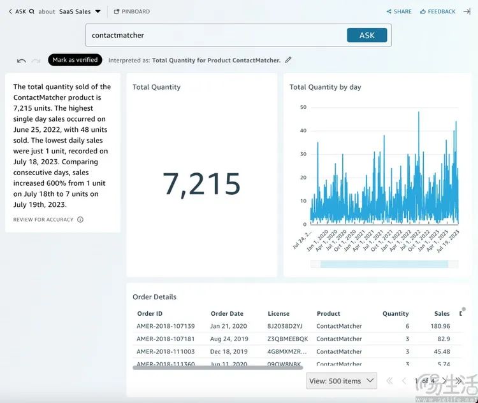The height and width of the screenshot is (403, 478).
Task: Click the license Z3QBMEEBQK cell
Action: (x=287, y=339)
